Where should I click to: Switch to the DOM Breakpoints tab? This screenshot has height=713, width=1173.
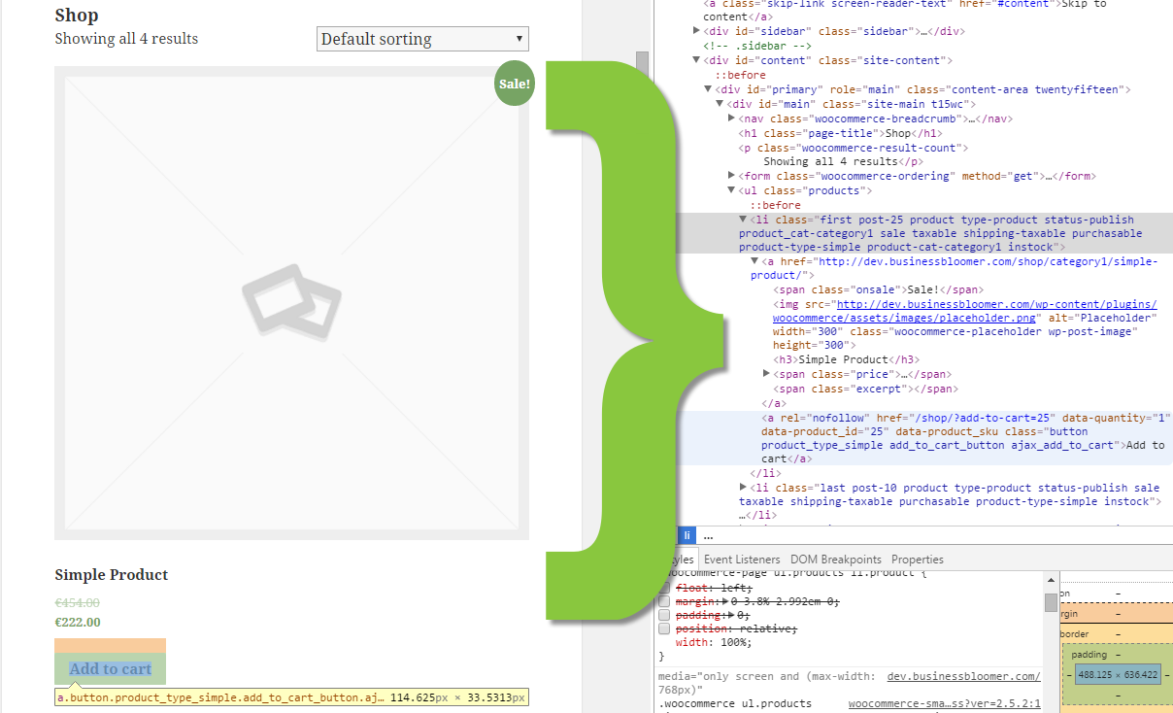[836, 560]
